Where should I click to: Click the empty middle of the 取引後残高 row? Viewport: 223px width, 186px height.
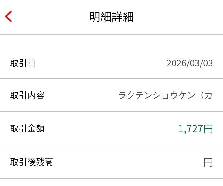[x=124, y=162]
